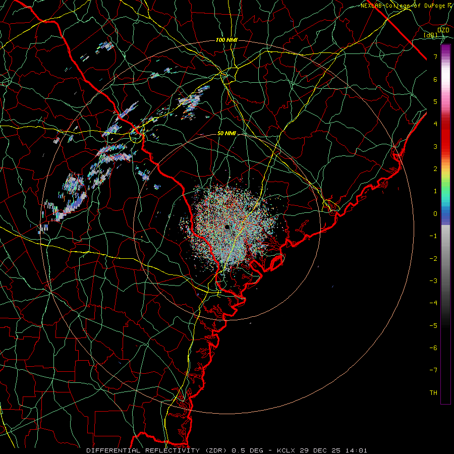Click the -1 value on the dB scale

pos(433,236)
